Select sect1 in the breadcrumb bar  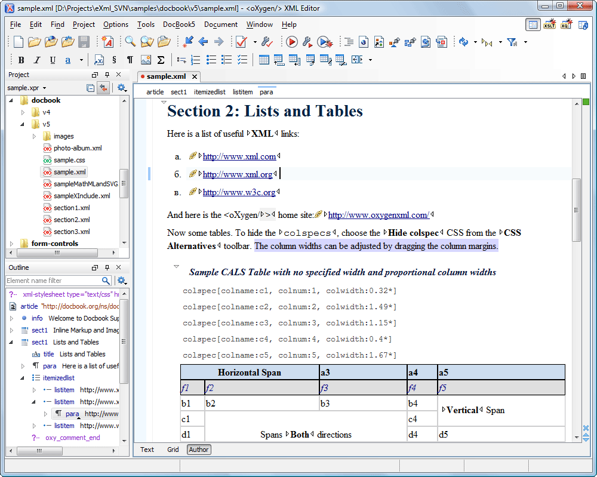pyautogui.click(x=179, y=92)
